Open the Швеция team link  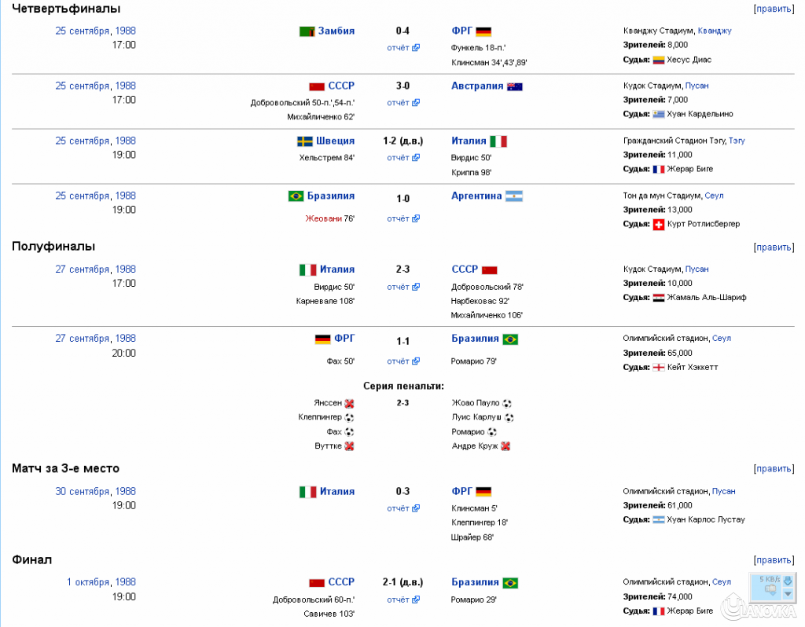pyautogui.click(x=336, y=141)
